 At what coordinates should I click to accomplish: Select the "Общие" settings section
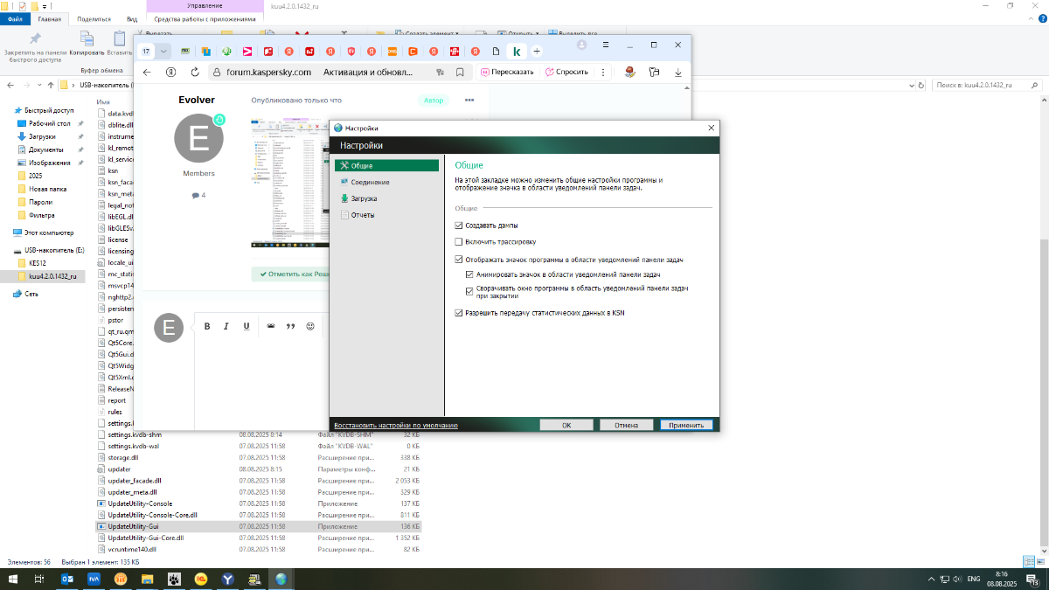(x=387, y=165)
